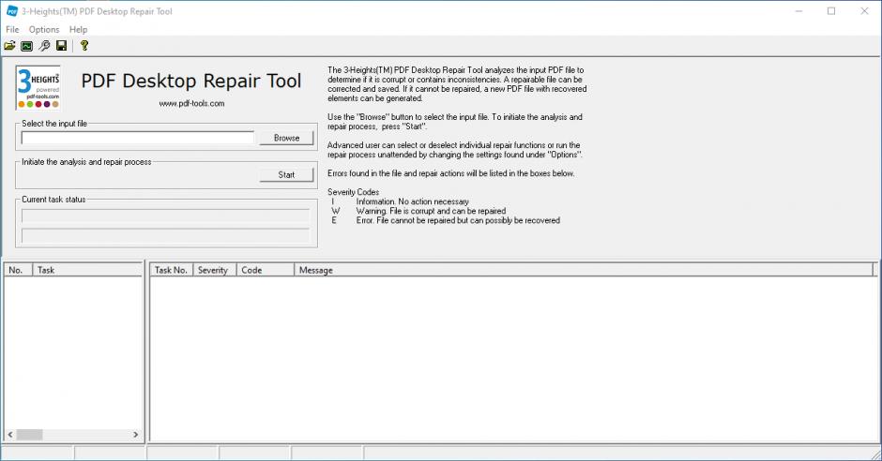
Task: Click 'Initiate the analysis and repair process' label
Action: point(86,162)
